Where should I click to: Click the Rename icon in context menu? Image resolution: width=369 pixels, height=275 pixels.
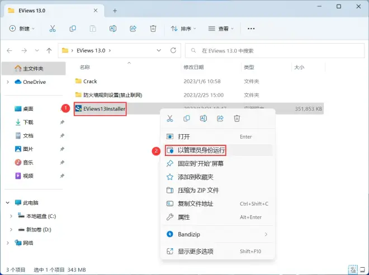204,118
